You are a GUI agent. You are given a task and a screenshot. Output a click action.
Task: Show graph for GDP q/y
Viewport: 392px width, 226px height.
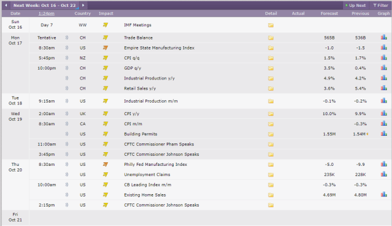[x=384, y=68]
